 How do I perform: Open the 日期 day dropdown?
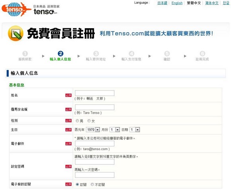tap(135, 129)
